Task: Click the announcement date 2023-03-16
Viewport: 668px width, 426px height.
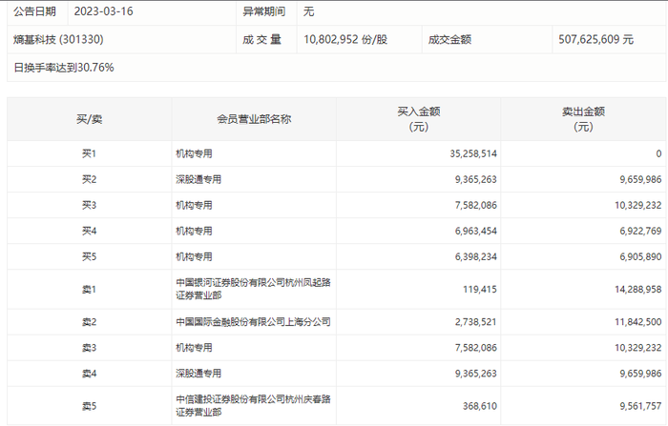Action: click(103, 11)
